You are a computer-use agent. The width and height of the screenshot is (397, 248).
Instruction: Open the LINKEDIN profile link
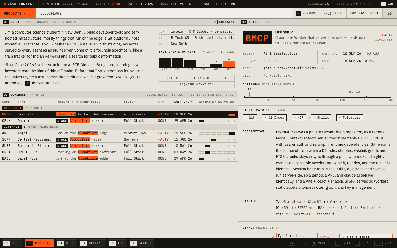pyautogui.click(x=202, y=78)
